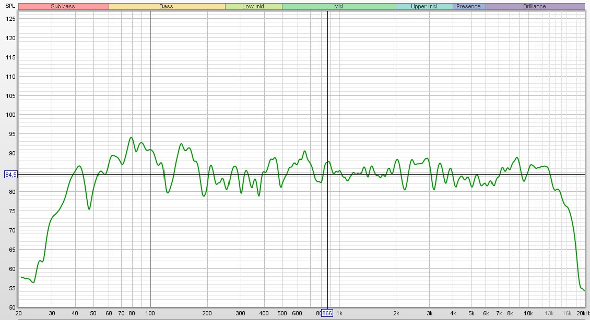Click the Sub bass band label
This screenshot has width=590, height=320.
pyautogui.click(x=63, y=7)
